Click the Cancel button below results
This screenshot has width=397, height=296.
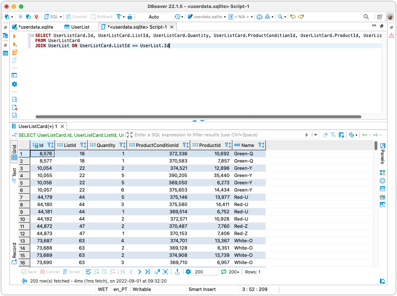coord(49,272)
